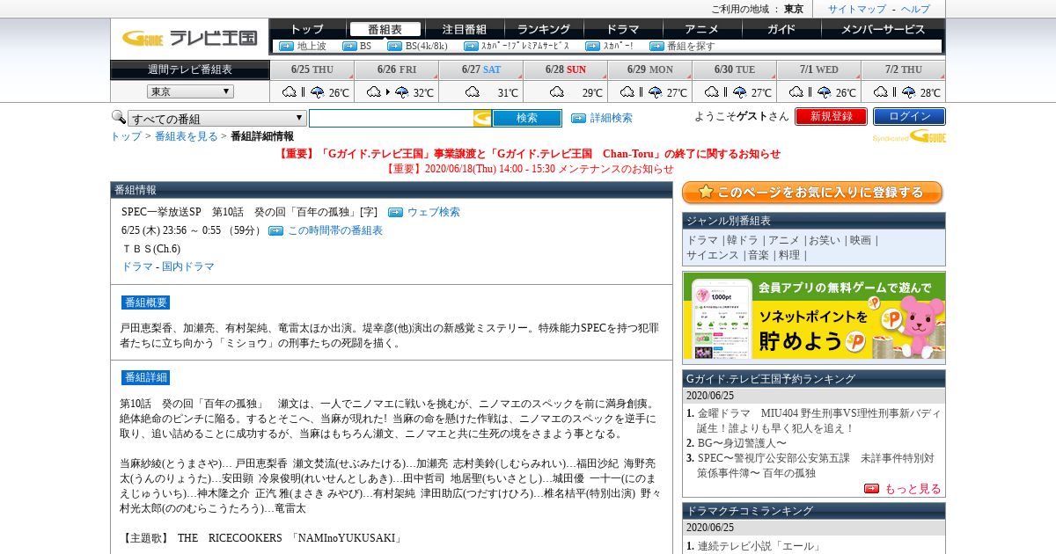The height and width of the screenshot is (554, 1056).
Task: Click the トップ breadcrumb link
Action: (x=126, y=136)
